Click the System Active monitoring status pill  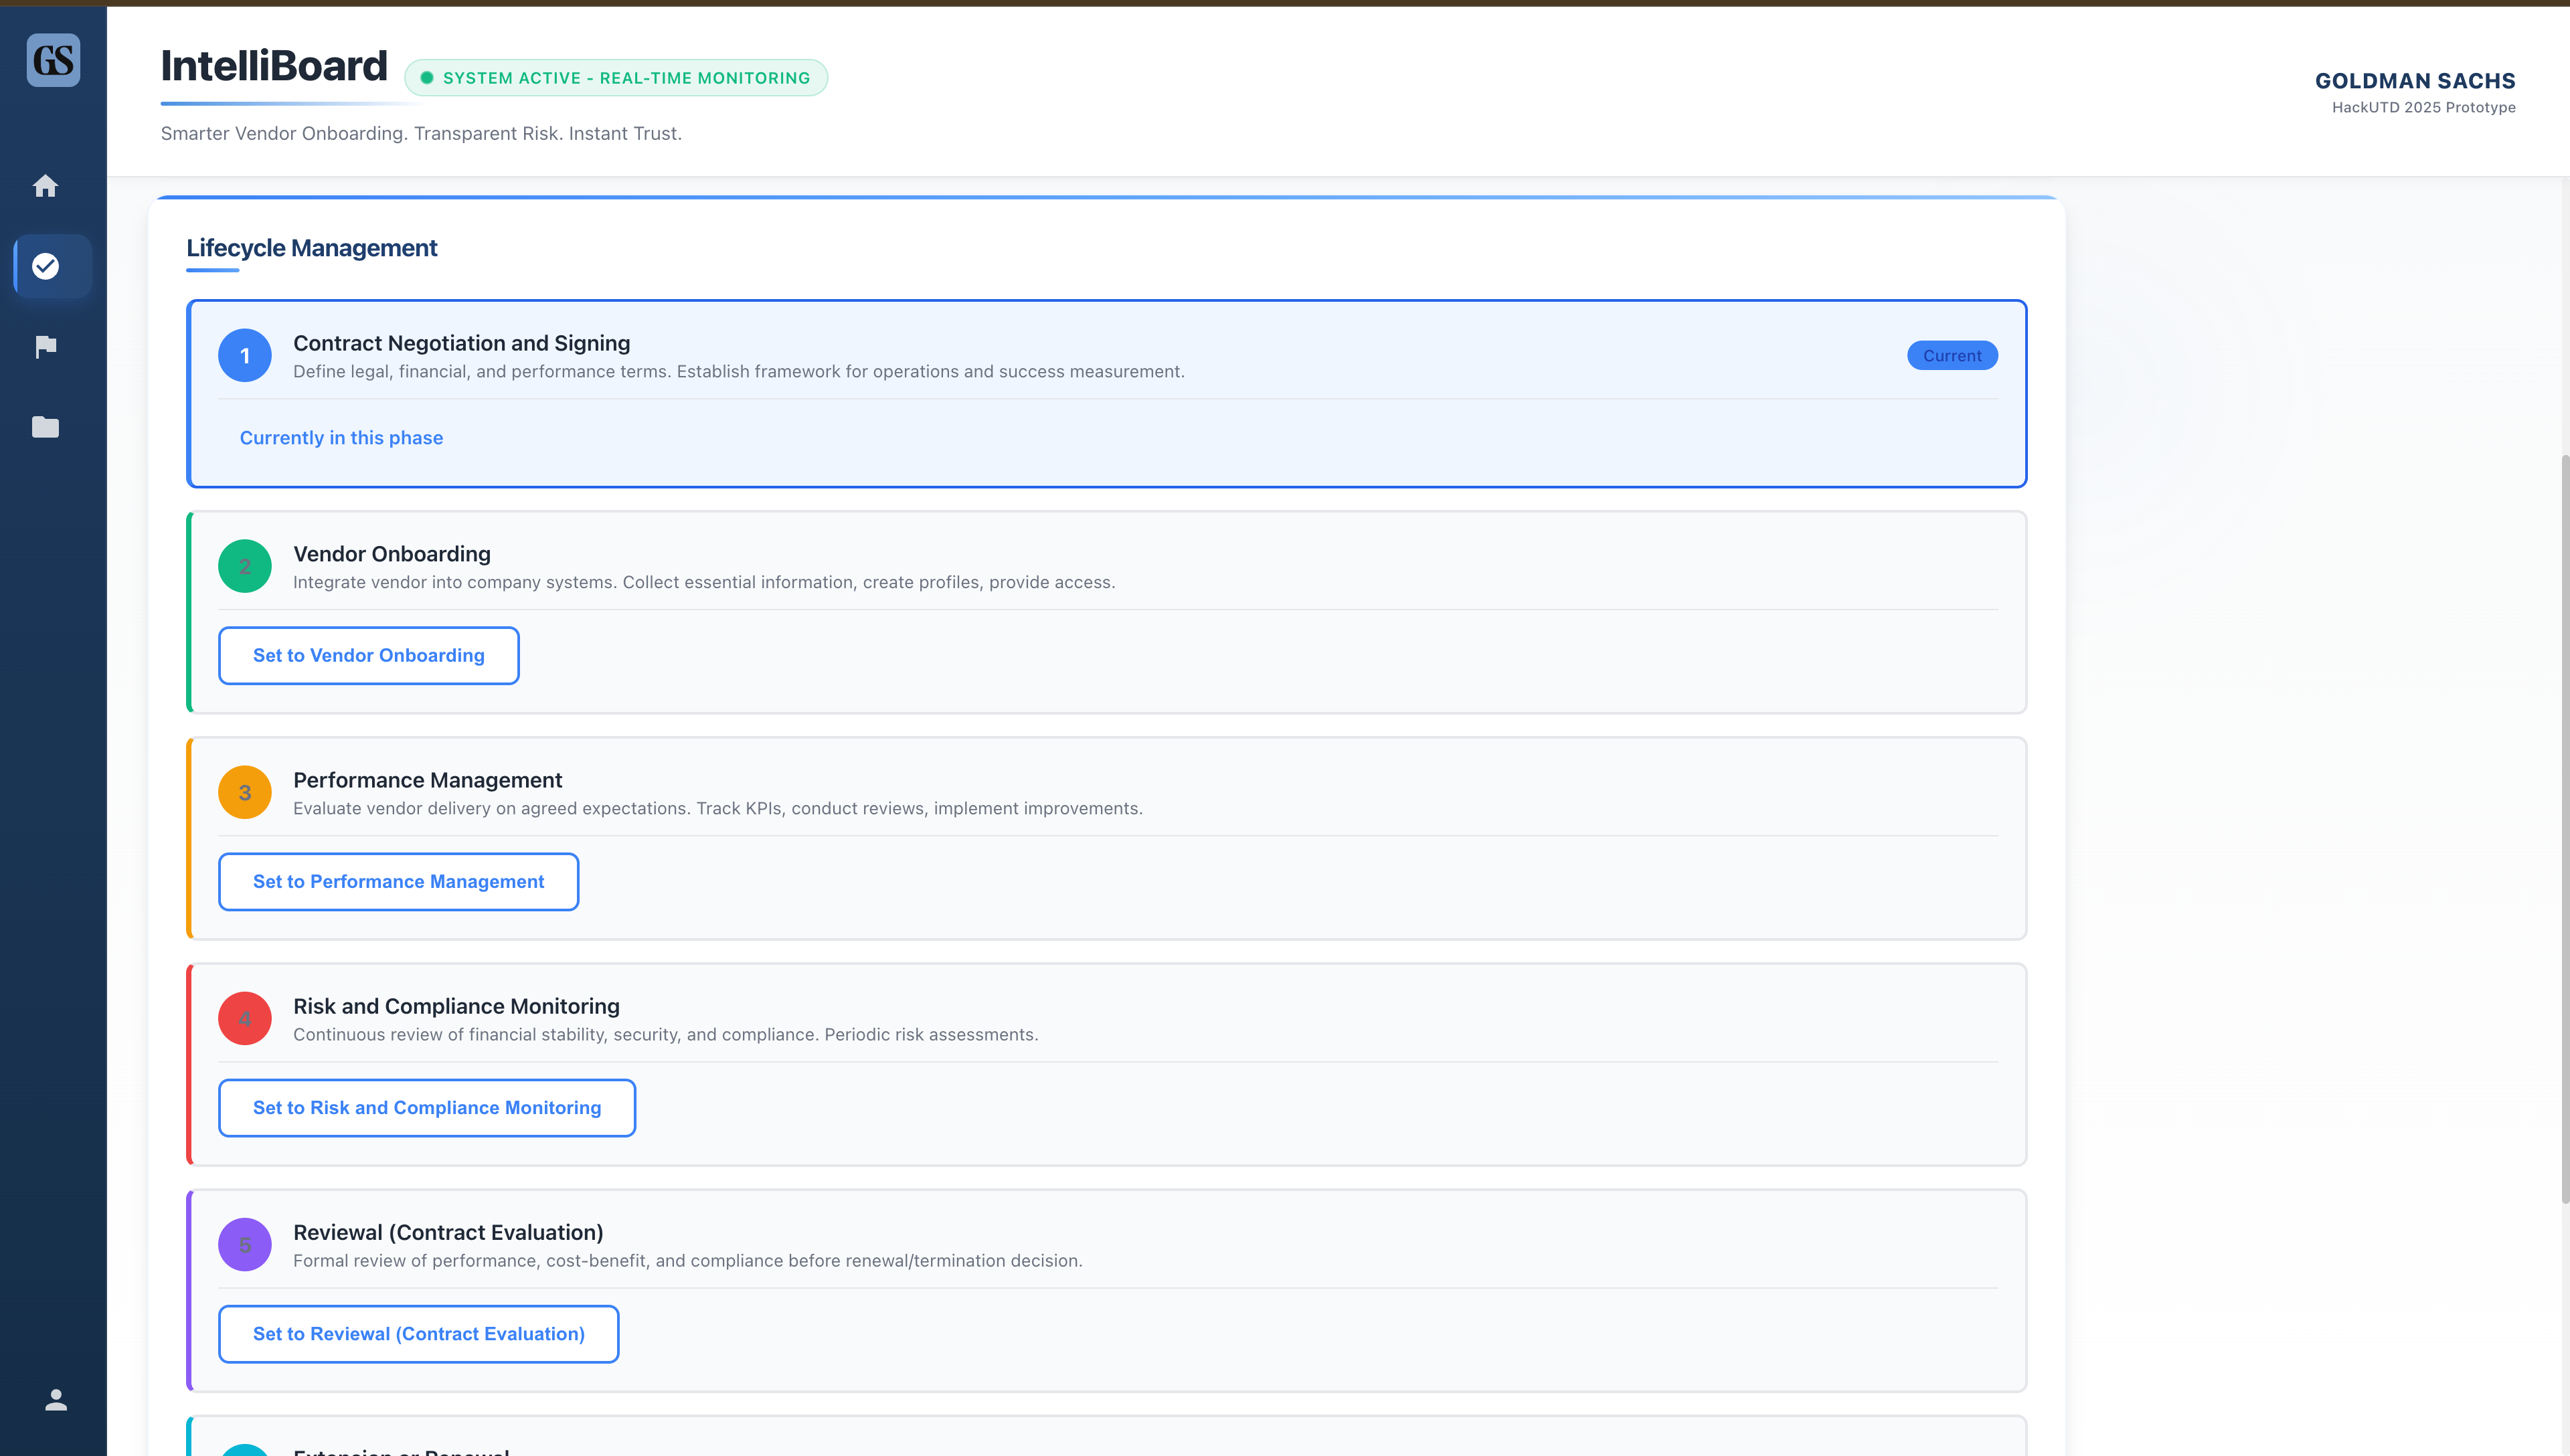(616, 78)
